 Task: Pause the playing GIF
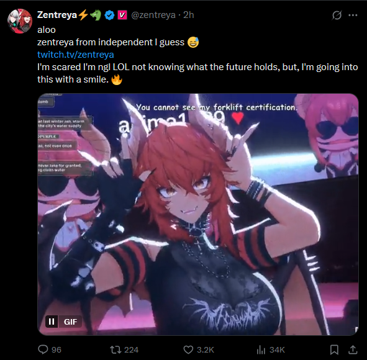tap(52, 322)
